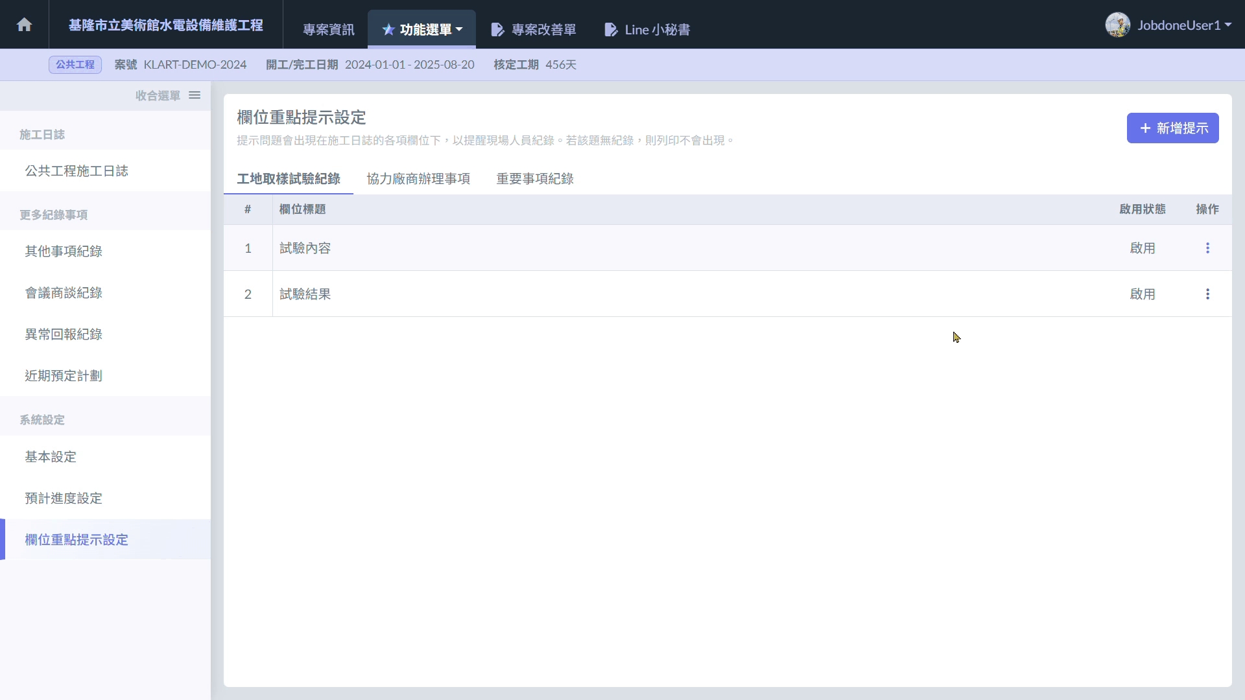Switch to the 重要事項紀錄 tab
This screenshot has width=1245, height=700.
(x=535, y=179)
